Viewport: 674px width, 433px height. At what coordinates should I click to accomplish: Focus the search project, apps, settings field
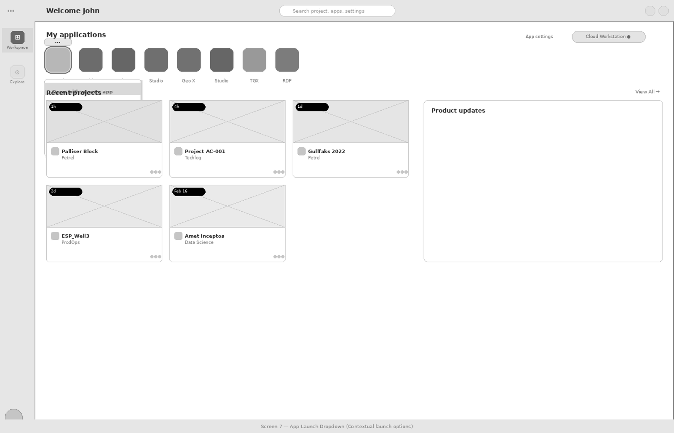(337, 11)
